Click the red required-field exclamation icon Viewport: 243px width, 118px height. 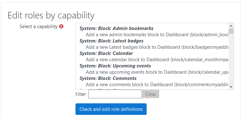(x=61, y=26)
